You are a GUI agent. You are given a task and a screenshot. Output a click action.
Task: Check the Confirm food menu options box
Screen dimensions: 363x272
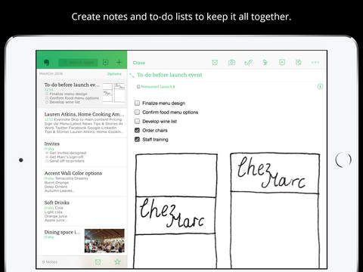(137, 112)
